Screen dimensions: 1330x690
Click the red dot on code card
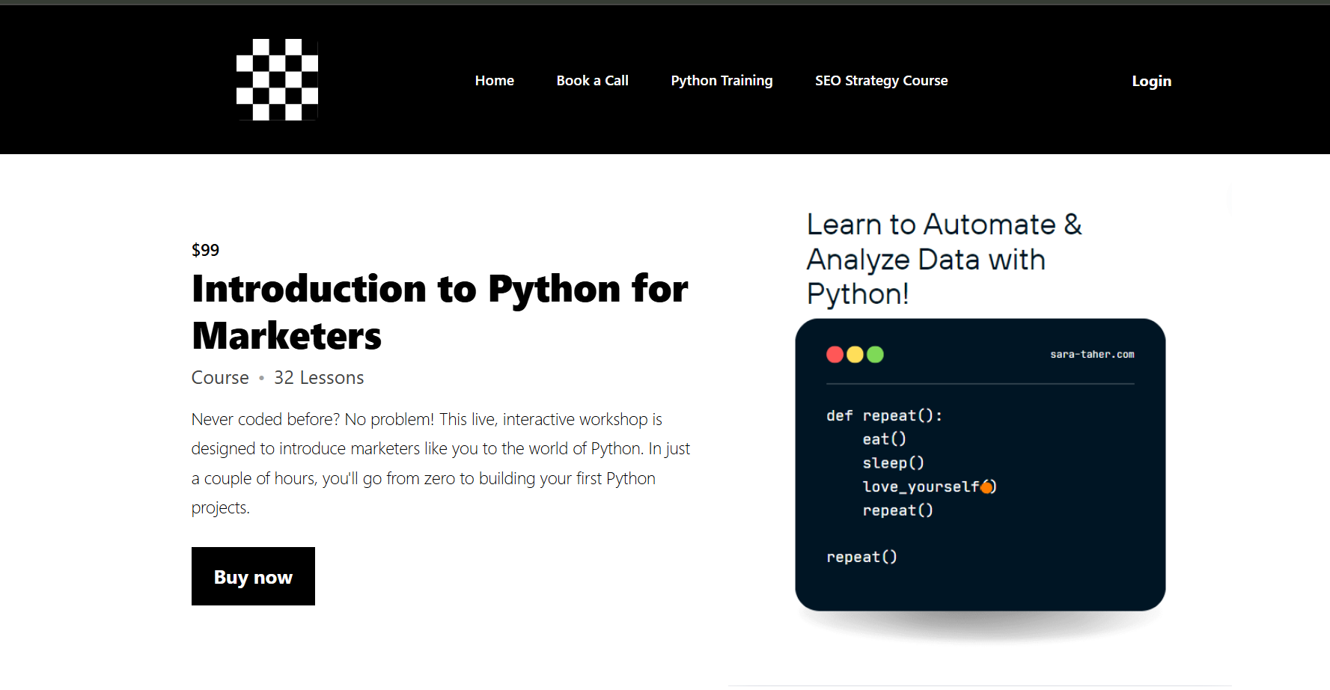coord(835,355)
